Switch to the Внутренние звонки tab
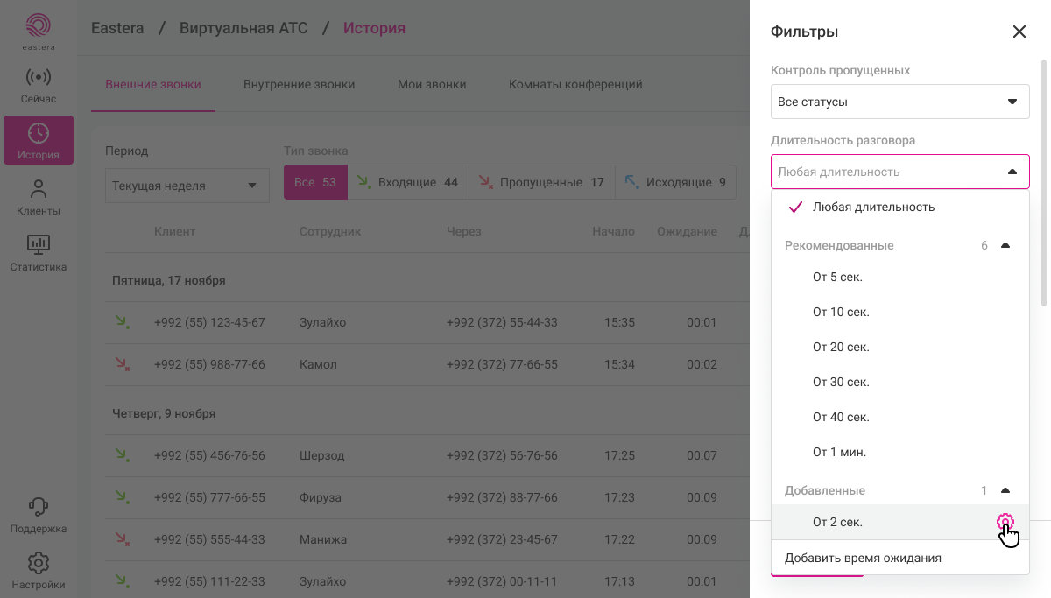The height and width of the screenshot is (598, 1051). (299, 85)
